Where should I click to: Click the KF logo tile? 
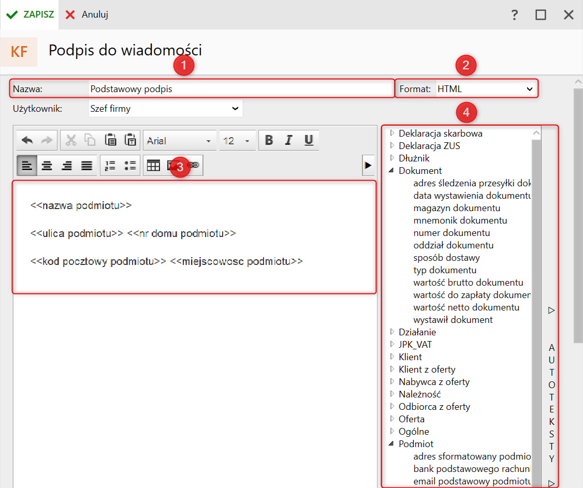pos(19,52)
